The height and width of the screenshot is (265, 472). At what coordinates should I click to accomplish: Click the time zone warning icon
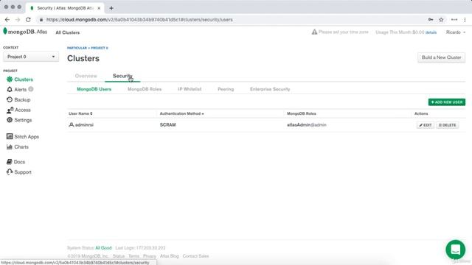(314, 32)
